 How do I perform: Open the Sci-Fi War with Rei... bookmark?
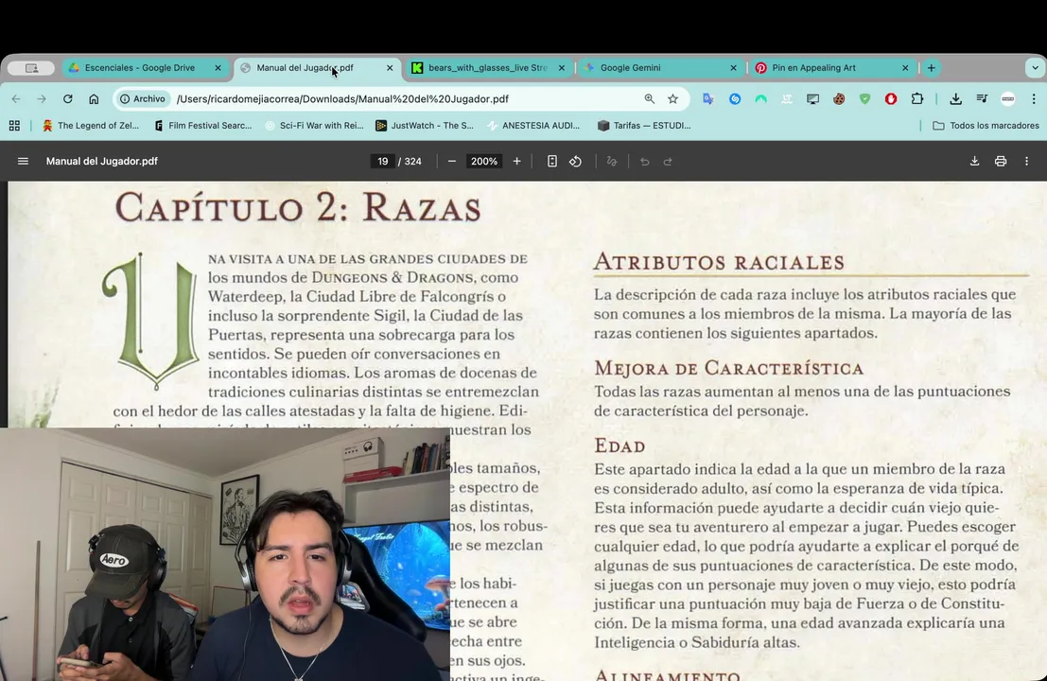point(314,126)
